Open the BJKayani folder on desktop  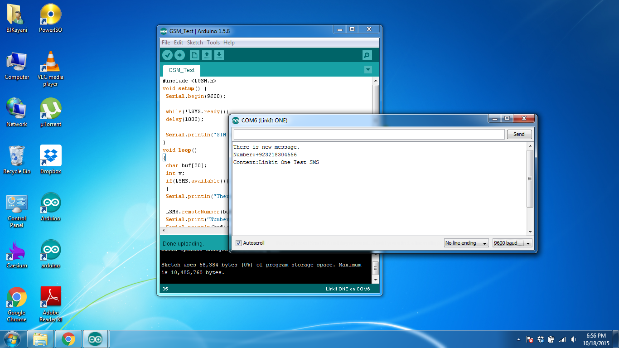[x=16, y=19]
